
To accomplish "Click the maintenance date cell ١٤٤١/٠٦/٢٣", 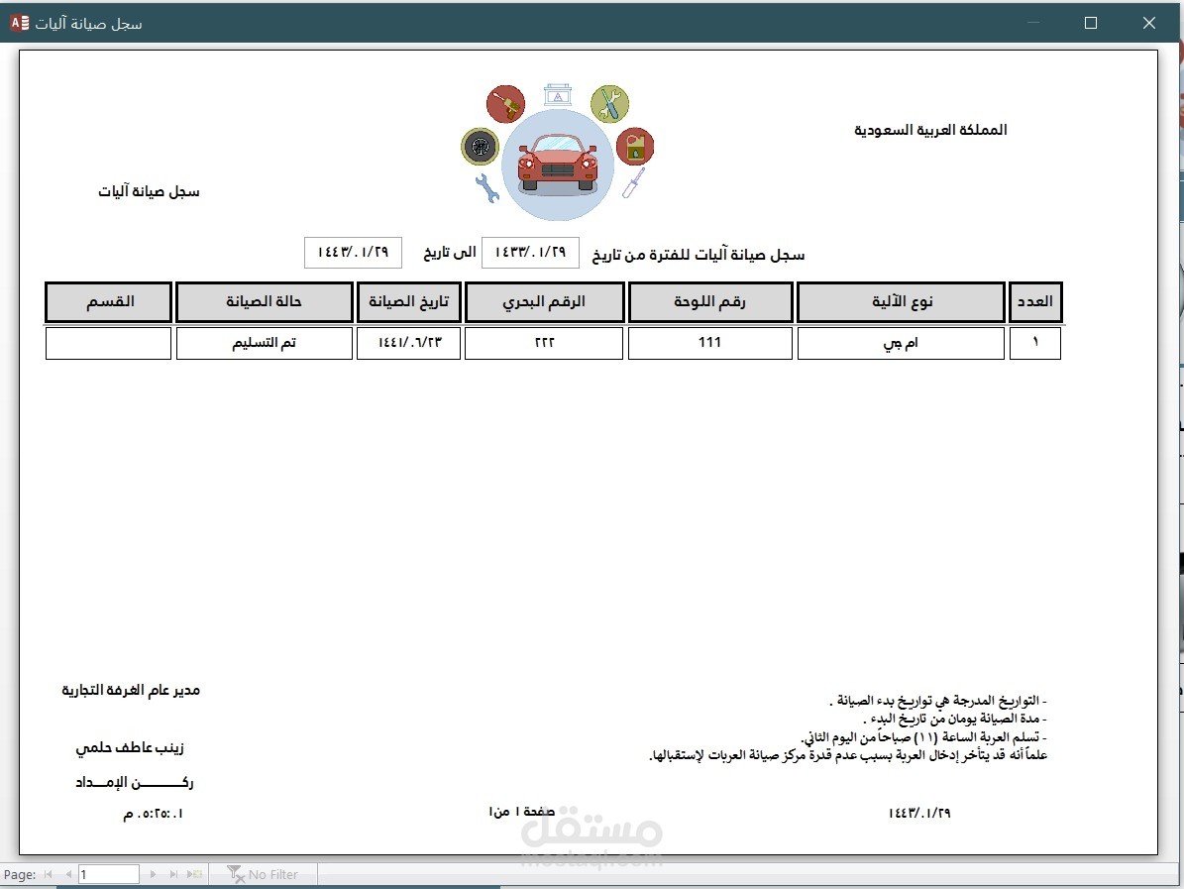I will [408, 343].
